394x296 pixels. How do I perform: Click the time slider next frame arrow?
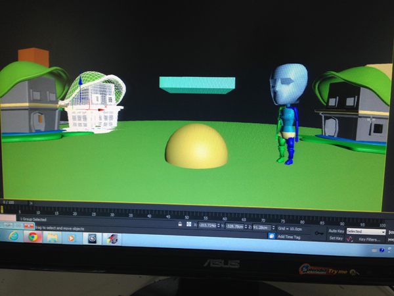[31, 203]
